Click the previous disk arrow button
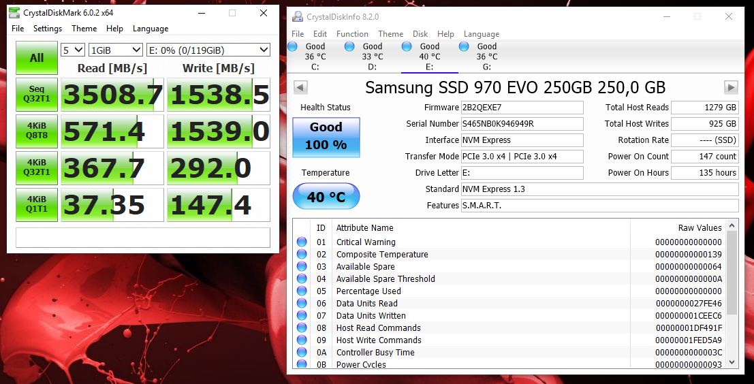This screenshot has height=384, width=754. 300,87
